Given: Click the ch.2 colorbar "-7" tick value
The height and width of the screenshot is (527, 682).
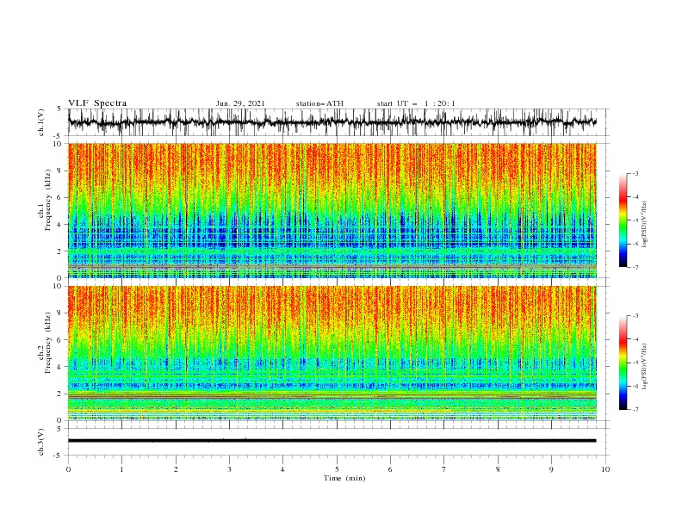Looking at the screenshot, I should click(x=635, y=410).
